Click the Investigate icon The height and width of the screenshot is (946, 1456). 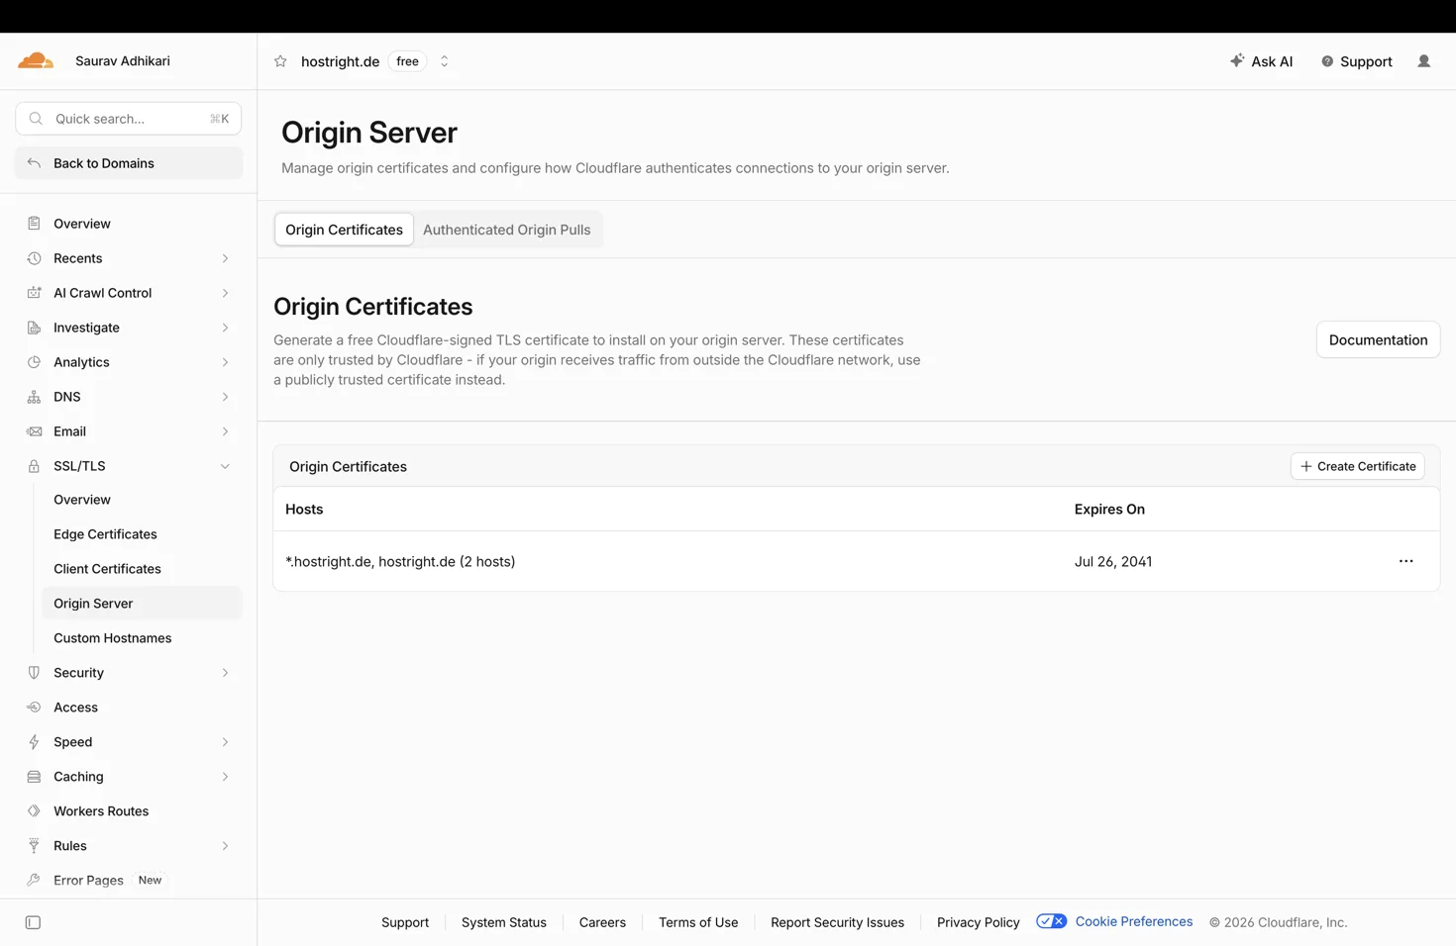(34, 328)
